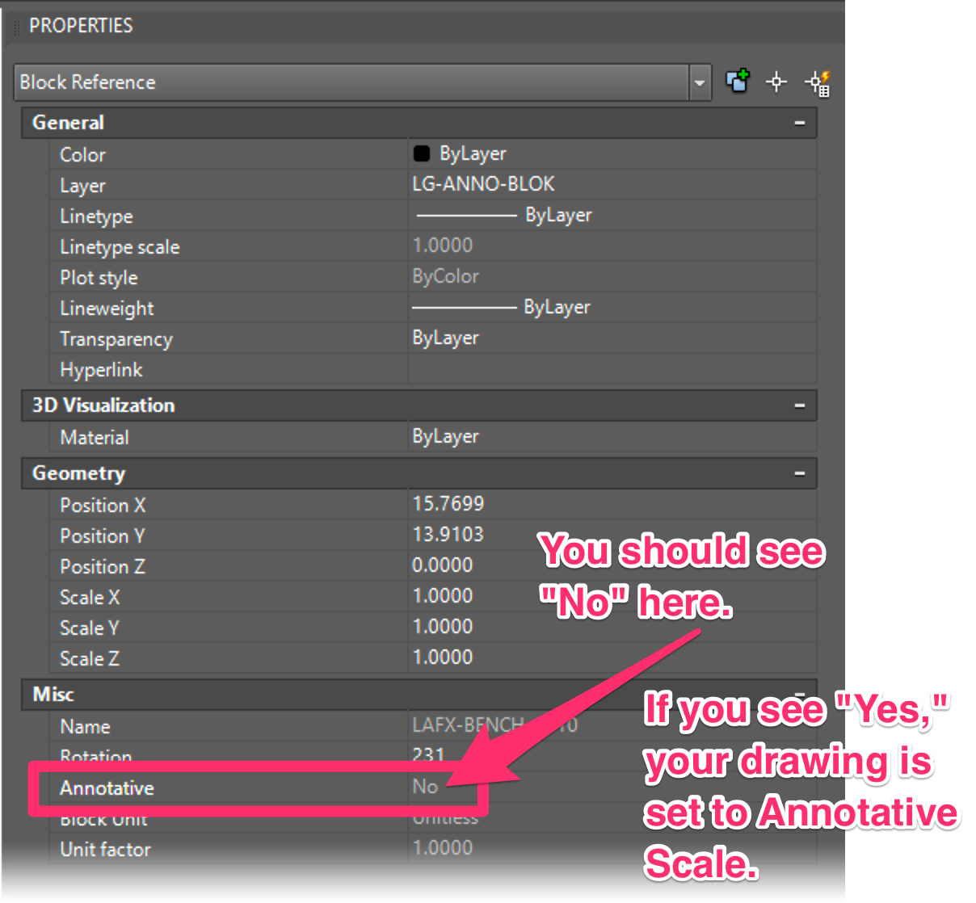
Task: Click the Unit factor value 1.0000
Action: (x=443, y=848)
